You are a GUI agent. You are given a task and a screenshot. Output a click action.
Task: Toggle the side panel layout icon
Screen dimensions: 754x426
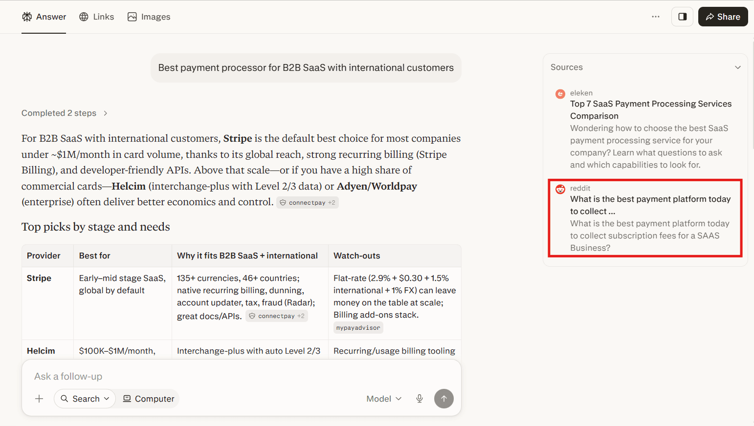683,17
